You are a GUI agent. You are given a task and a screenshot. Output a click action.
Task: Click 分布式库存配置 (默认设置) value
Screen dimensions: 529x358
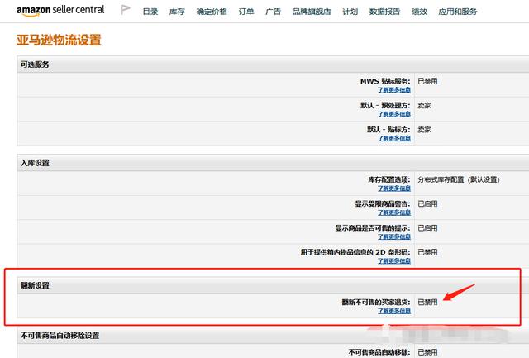tap(459, 179)
